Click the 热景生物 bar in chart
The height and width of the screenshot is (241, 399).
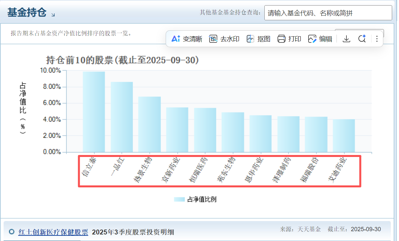[150, 124]
